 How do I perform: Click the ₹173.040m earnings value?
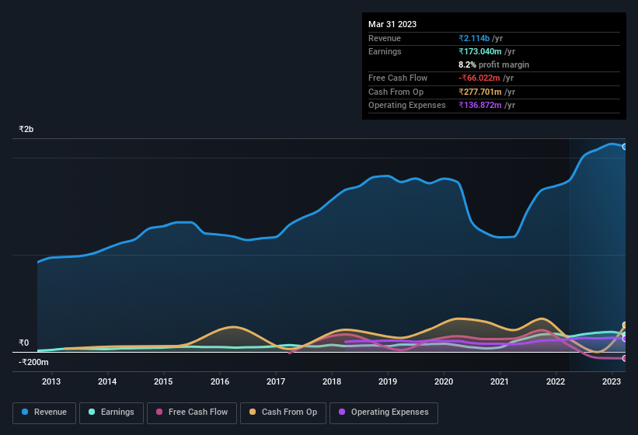click(x=480, y=51)
